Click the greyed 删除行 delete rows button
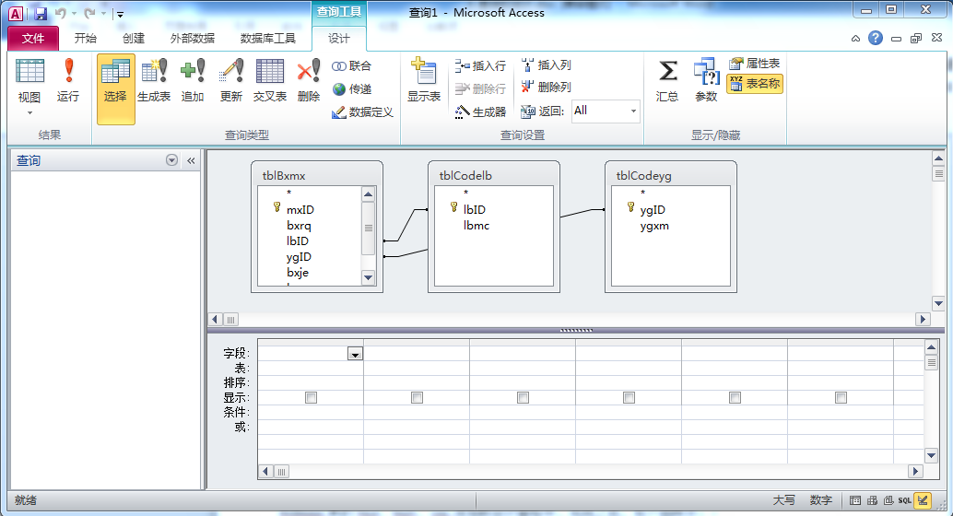 pos(480,88)
